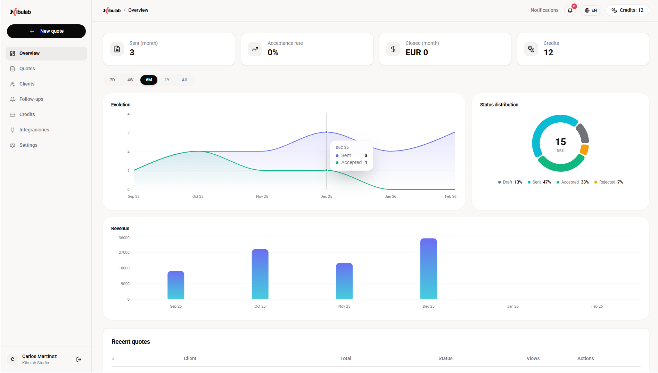The width and height of the screenshot is (658, 373).
Task: Click Notifications in the top bar
Action: (x=544, y=10)
